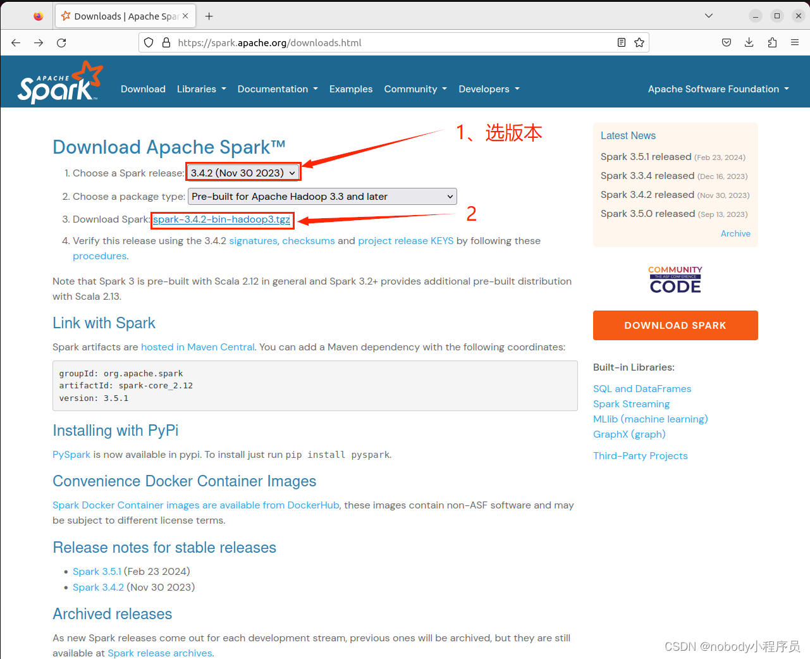The height and width of the screenshot is (659, 810).
Task: Minimize the Firefox window
Action: [756, 16]
